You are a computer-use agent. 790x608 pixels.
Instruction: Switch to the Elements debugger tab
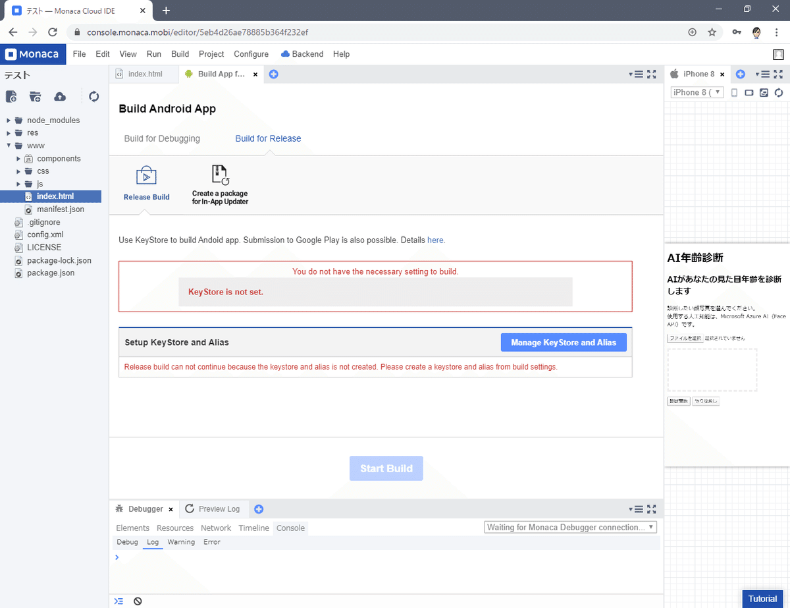pos(132,528)
